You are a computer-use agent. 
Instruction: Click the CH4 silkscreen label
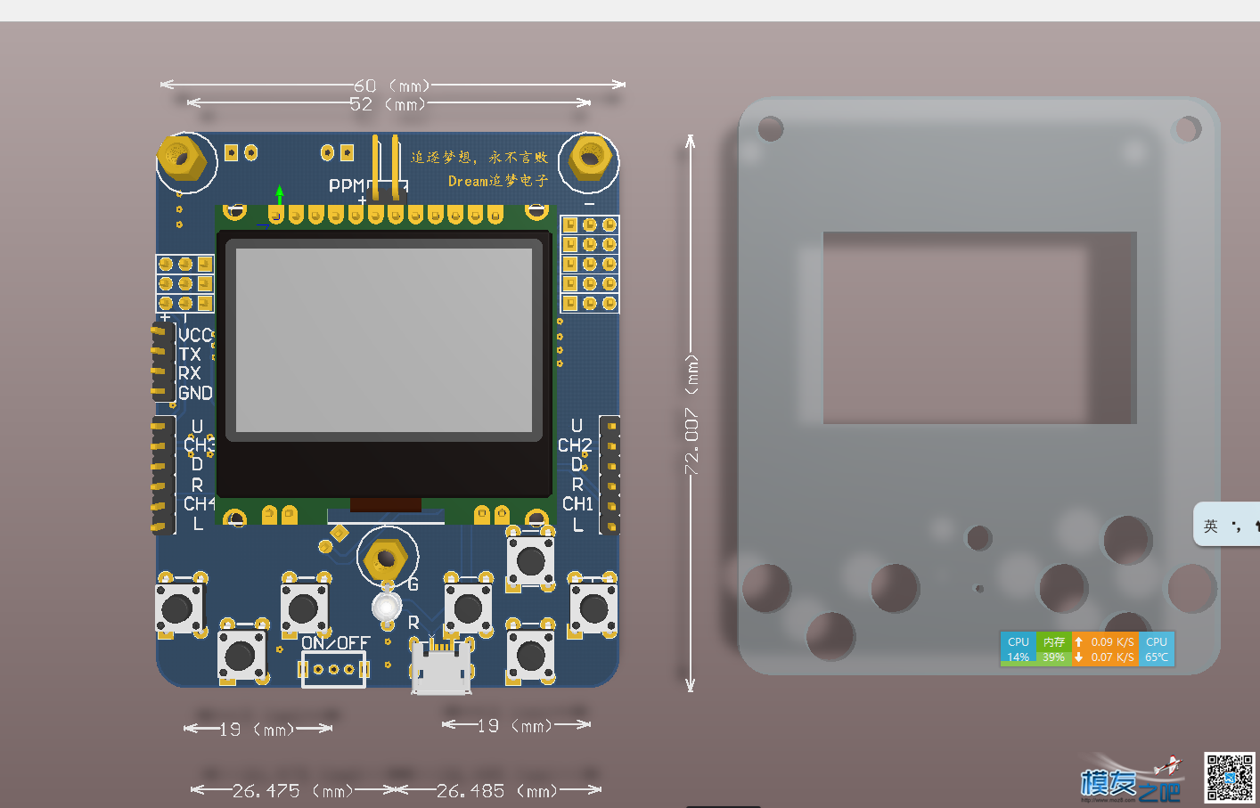click(200, 503)
